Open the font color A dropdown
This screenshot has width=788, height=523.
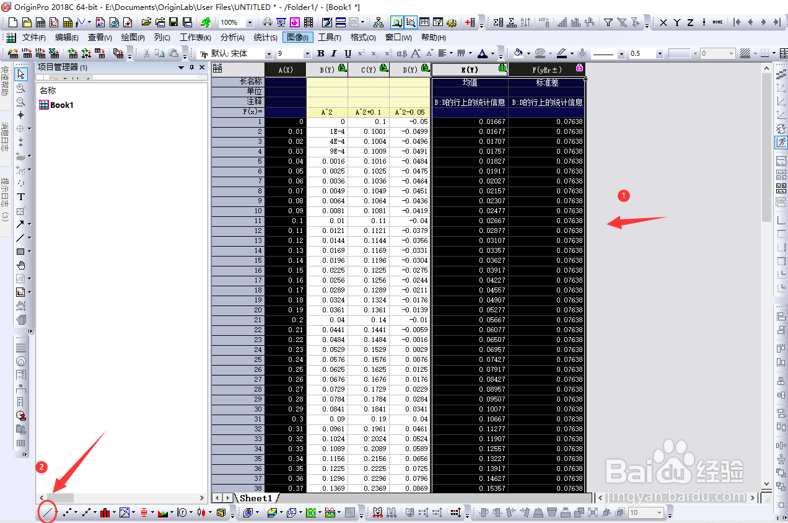pos(492,54)
